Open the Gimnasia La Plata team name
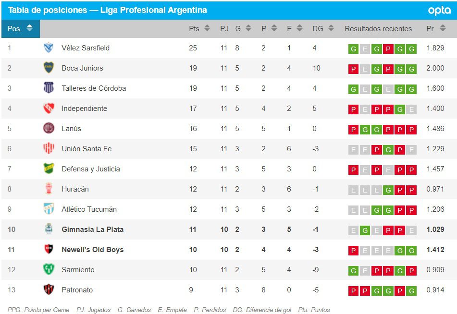The width and height of the screenshot is (457, 314). [x=92, y=229]
